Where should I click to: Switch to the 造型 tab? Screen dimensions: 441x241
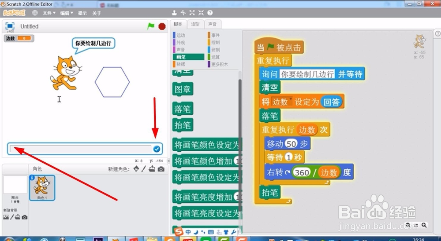pos(195,24)
